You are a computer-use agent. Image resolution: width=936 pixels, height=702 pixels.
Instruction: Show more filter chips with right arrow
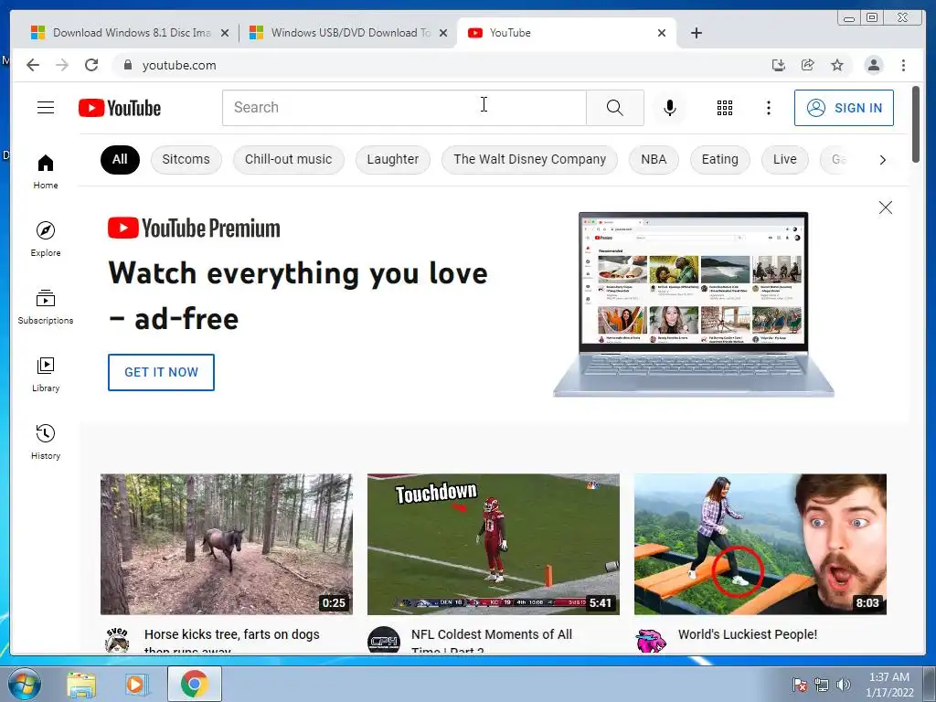click(882, 160)
